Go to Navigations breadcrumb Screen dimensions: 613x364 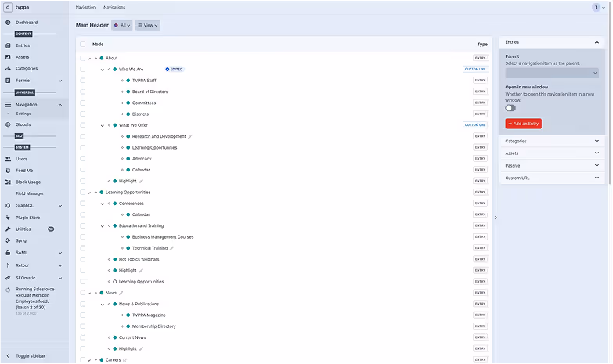click(x=114, y=7)
